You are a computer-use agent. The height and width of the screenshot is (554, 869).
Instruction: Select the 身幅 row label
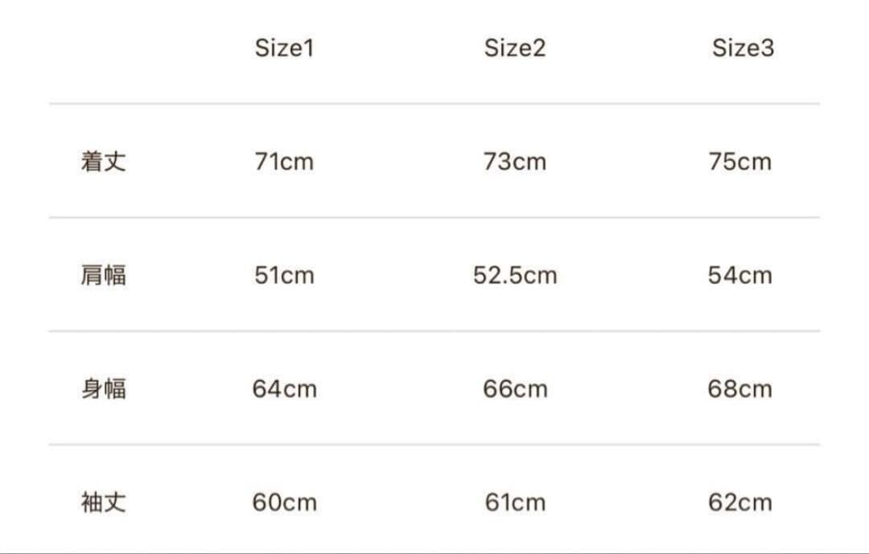(x=104, y=389)
